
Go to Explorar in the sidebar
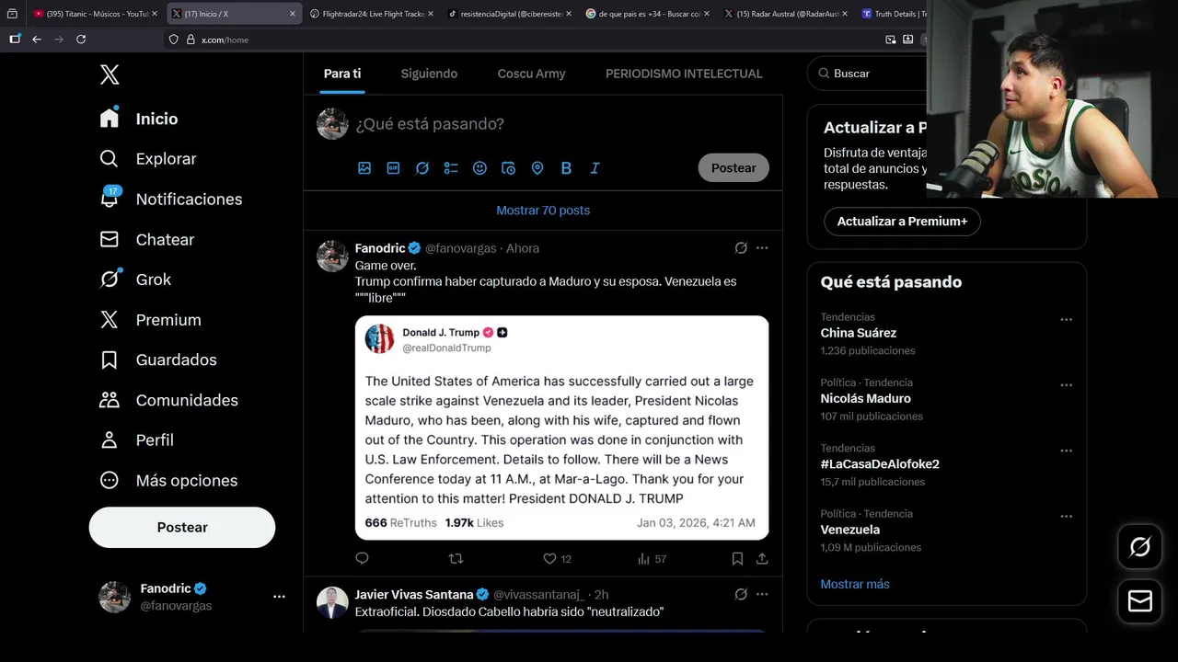coord(148,159)
